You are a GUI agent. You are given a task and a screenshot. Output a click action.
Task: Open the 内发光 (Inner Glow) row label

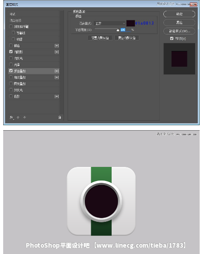pos(18,59)
